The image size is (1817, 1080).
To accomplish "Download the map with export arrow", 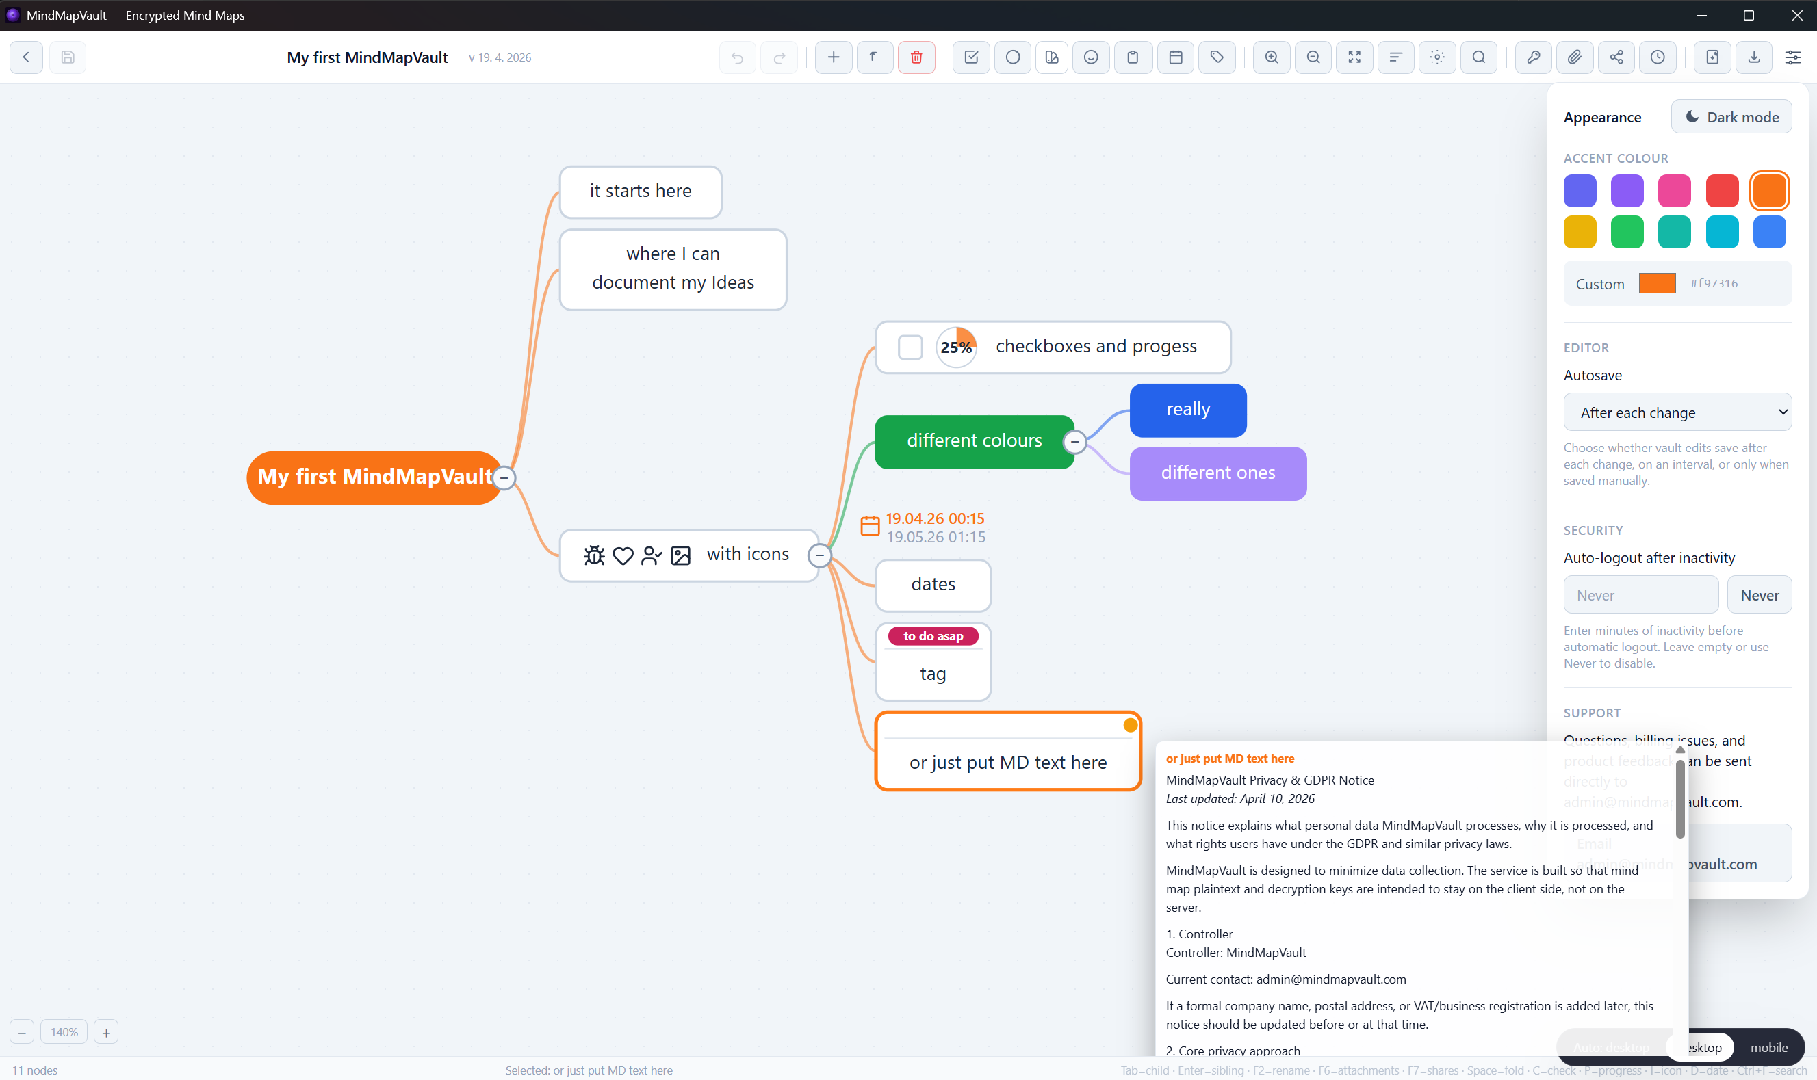I will (x=1753, y=57).
